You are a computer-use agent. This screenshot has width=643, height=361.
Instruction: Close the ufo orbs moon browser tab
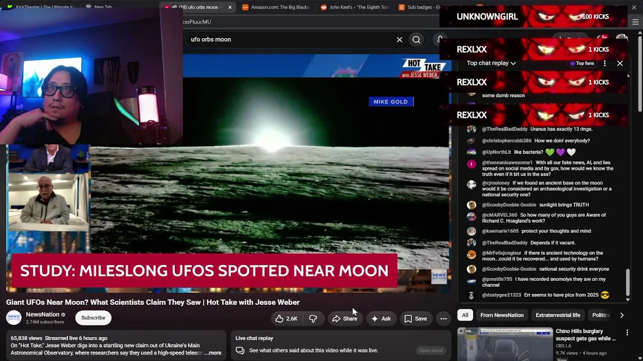(x=230, y=8)
